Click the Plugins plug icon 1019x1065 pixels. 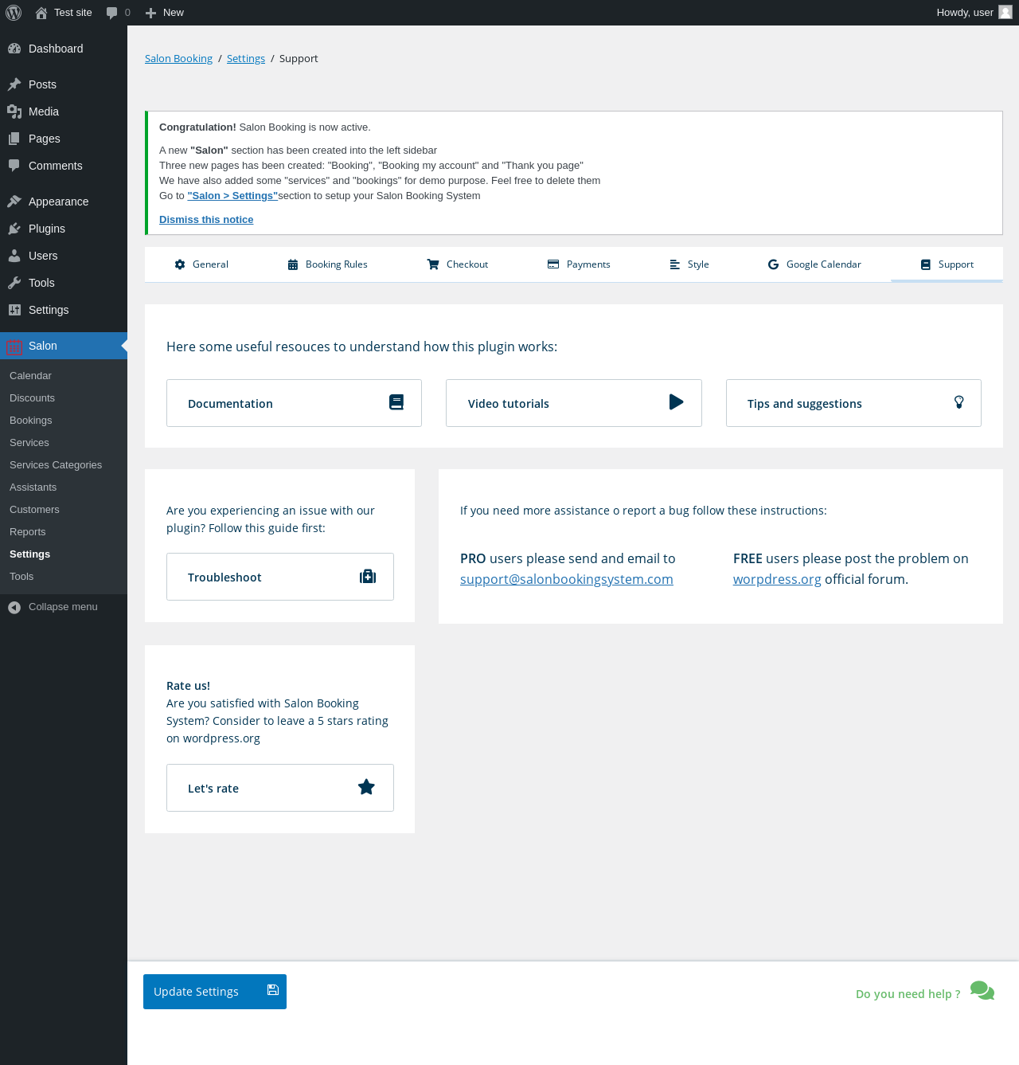[14, 229]
